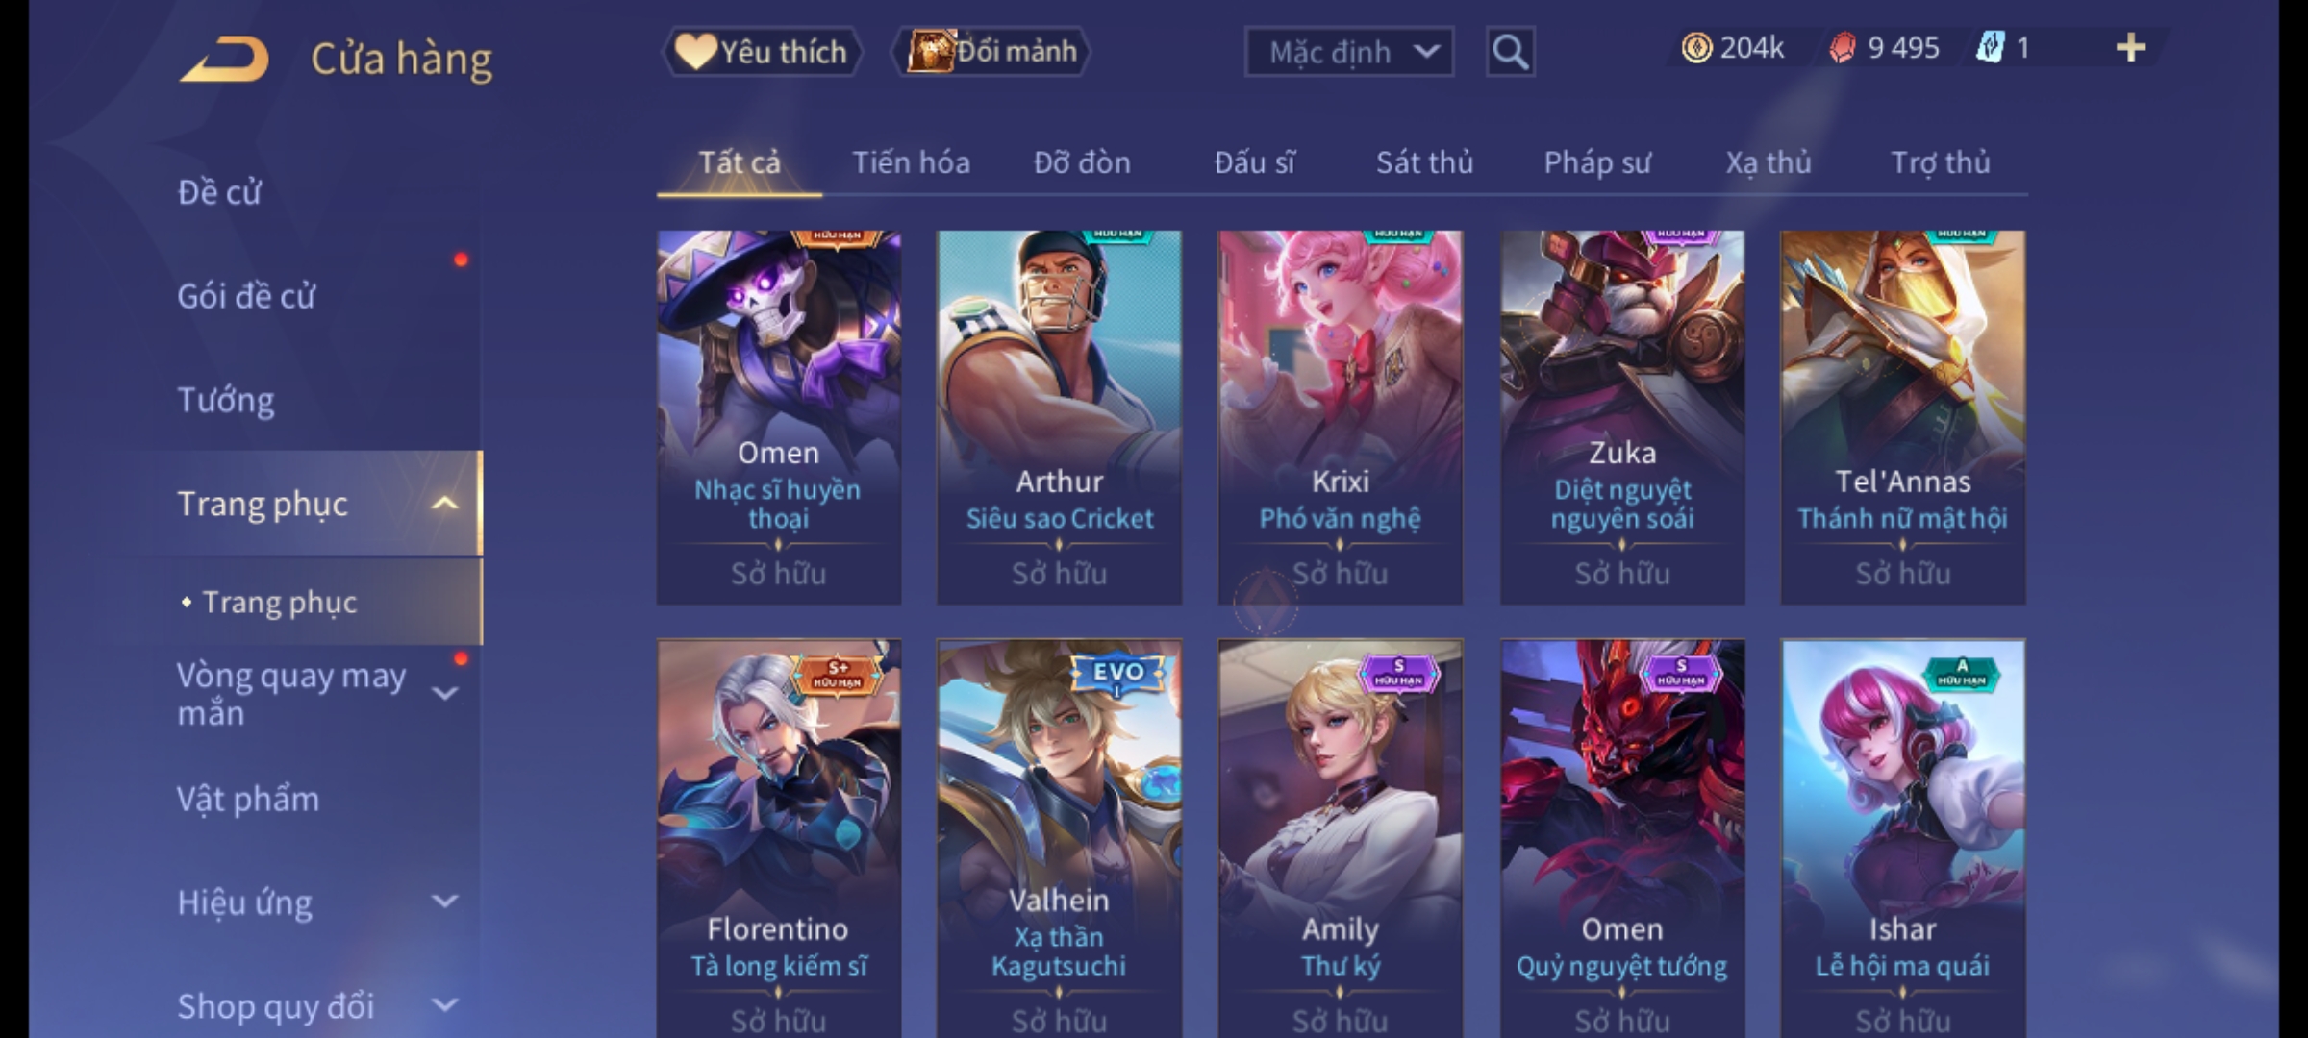Switch to the Tiến hóa tab
This screenshot has height=1038, width=2308.
click(x=911, y=162)
